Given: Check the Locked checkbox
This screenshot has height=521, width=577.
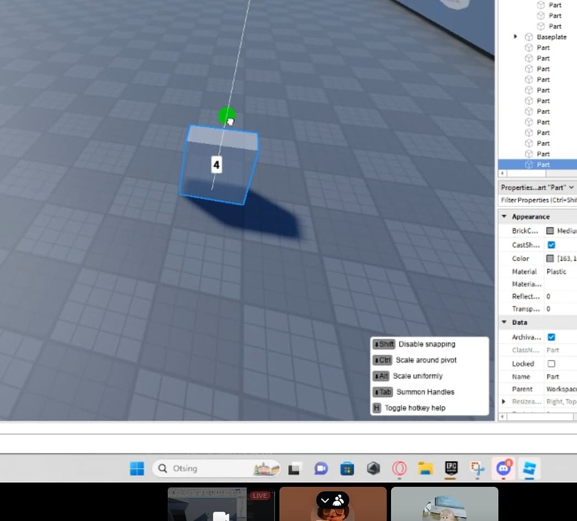Looking at the screenshot, I should [551, 363].
